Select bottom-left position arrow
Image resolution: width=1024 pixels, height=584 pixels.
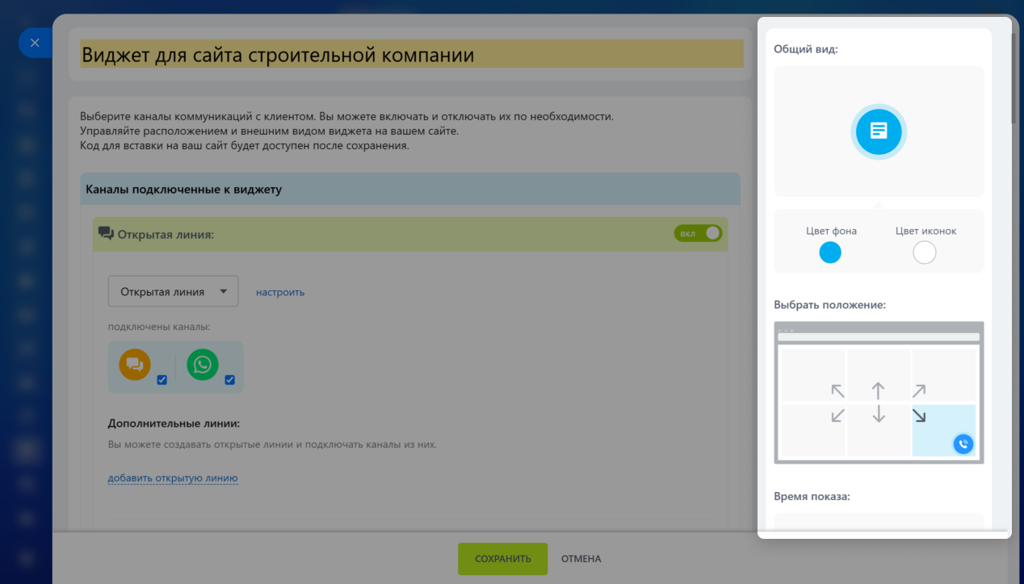(837, 415)
